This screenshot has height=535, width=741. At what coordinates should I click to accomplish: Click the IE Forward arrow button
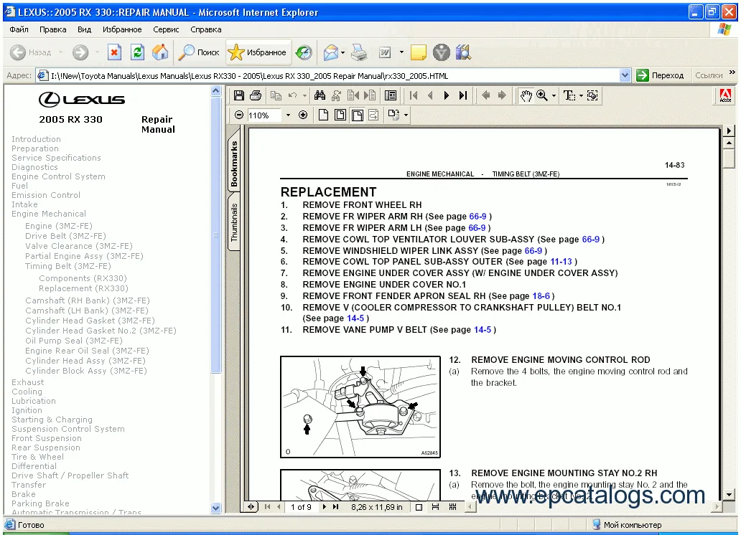80,52
